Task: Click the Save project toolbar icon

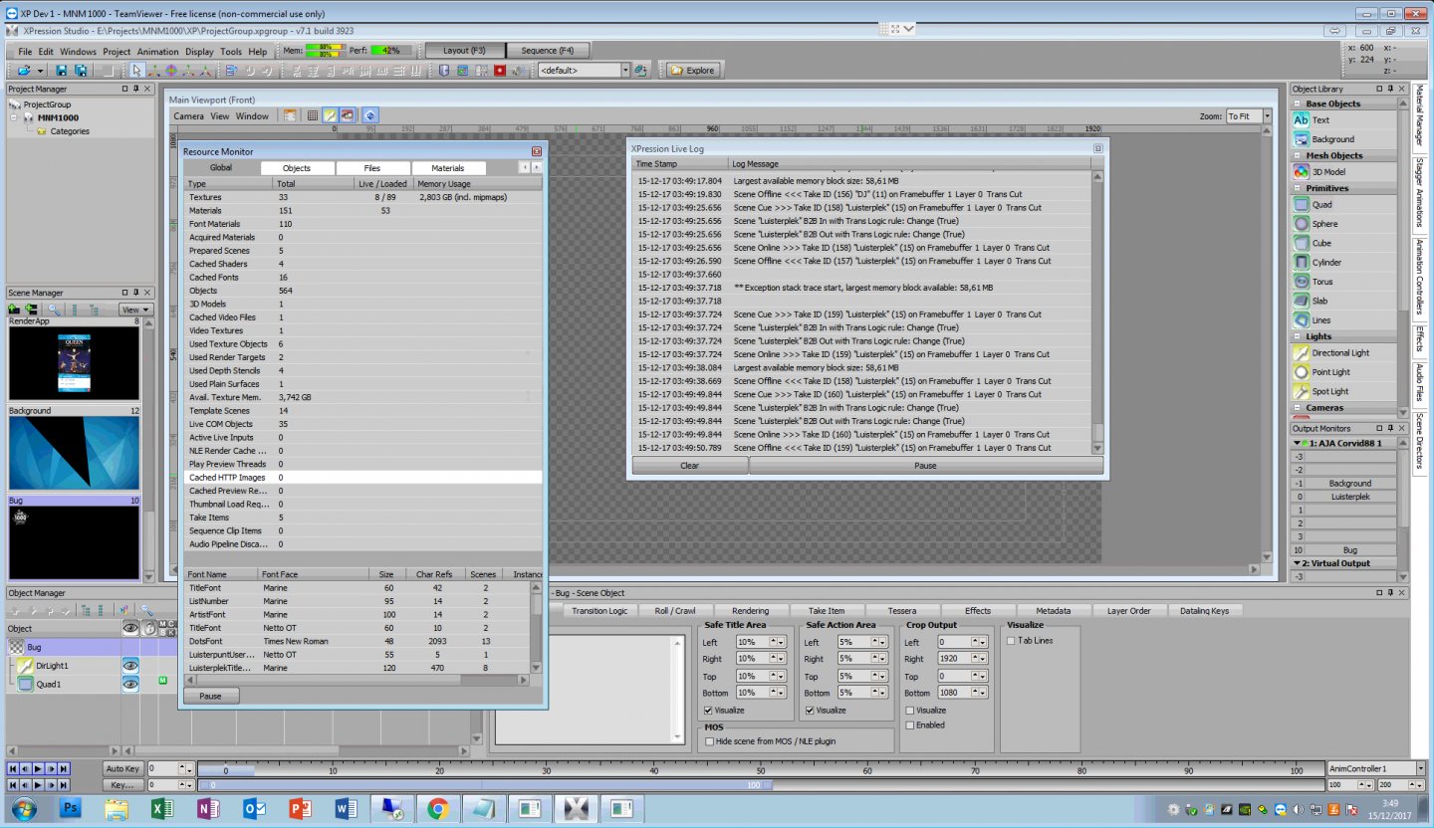Action: coord(62,71)
